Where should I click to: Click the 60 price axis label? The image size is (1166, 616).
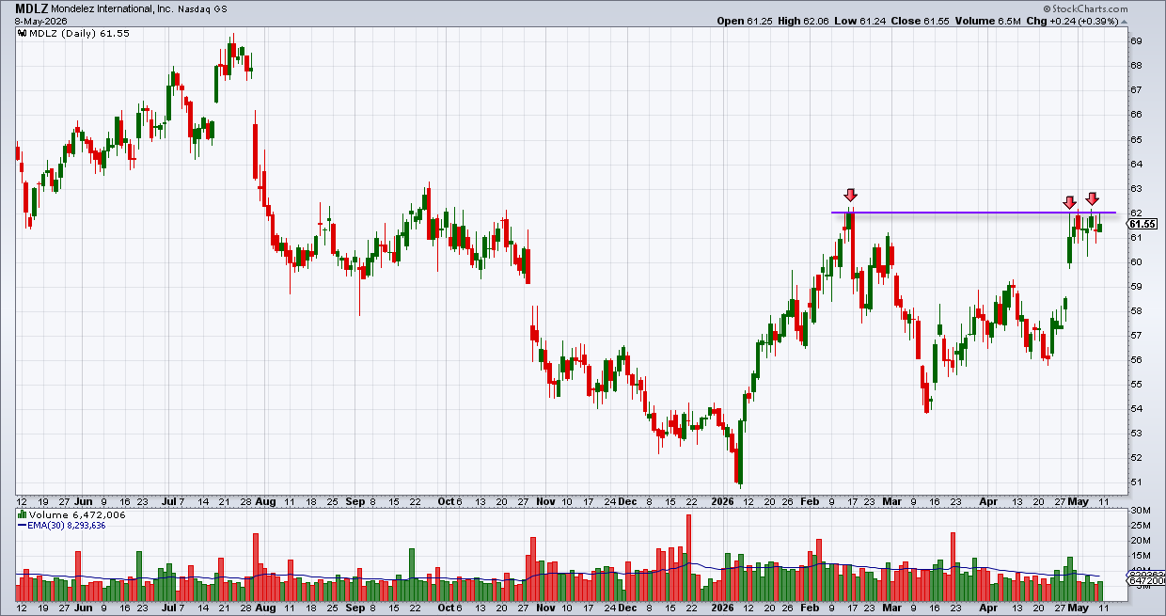tap(1136, 262)
